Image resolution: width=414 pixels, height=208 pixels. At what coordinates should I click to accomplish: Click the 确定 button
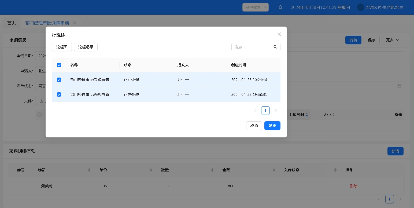[x=272, y=126]
